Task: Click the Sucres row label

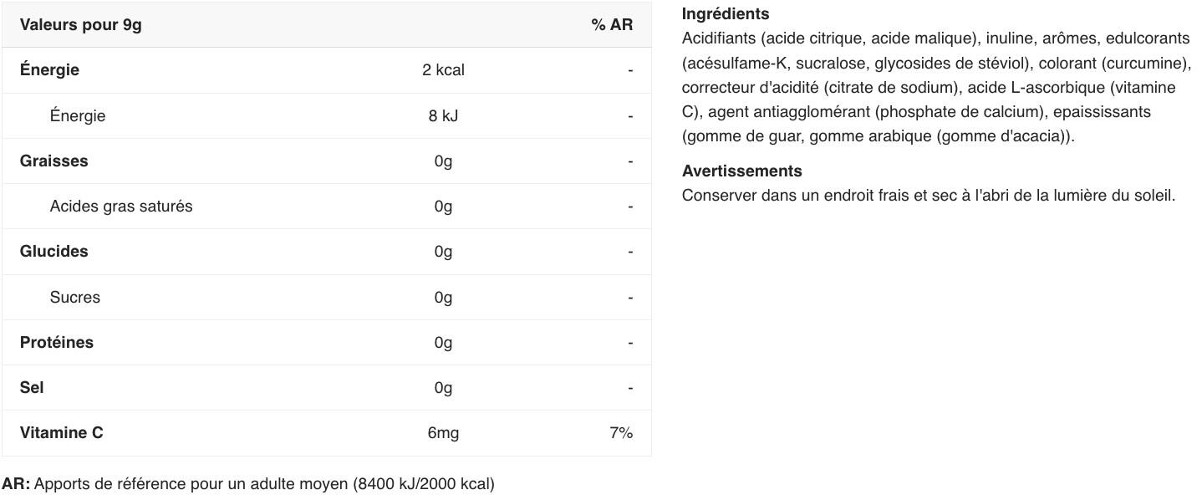Action: tap(74, 298)
